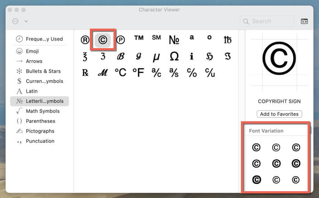Toggle the compact viewer window button

coord(304,21)
